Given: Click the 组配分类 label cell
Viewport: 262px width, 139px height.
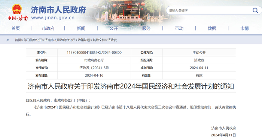Looking at the screenshot, I should pyautogui.click(x=147, y=60).
